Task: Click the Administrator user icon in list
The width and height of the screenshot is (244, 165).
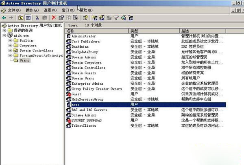Action: pyautogui.click(x=69, y=36)
